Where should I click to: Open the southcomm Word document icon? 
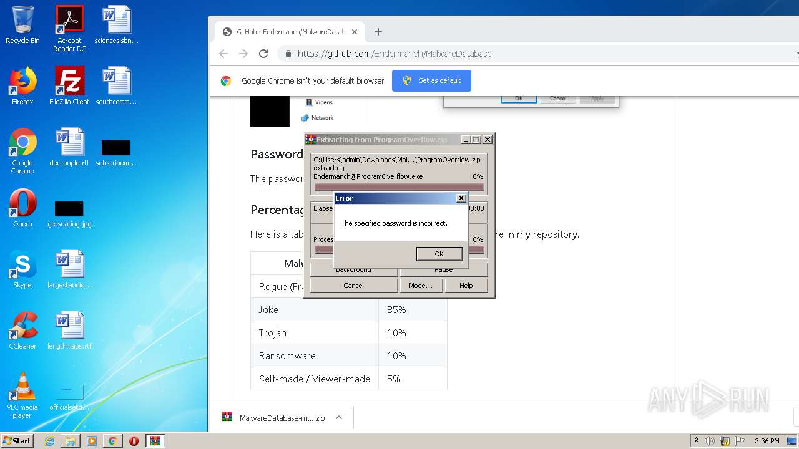pyautogui.click(x=116, y=86)
